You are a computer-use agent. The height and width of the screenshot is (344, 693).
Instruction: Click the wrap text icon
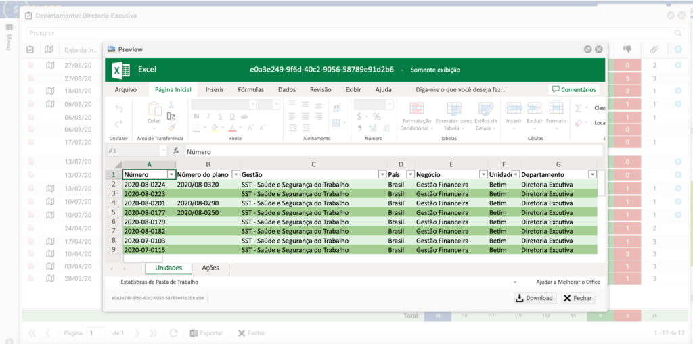(x=337, y=108)
